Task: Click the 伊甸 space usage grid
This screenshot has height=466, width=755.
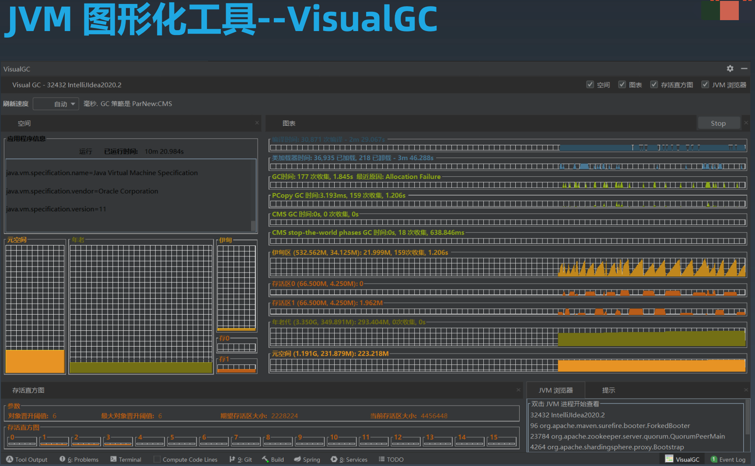Action: (236, 288)
